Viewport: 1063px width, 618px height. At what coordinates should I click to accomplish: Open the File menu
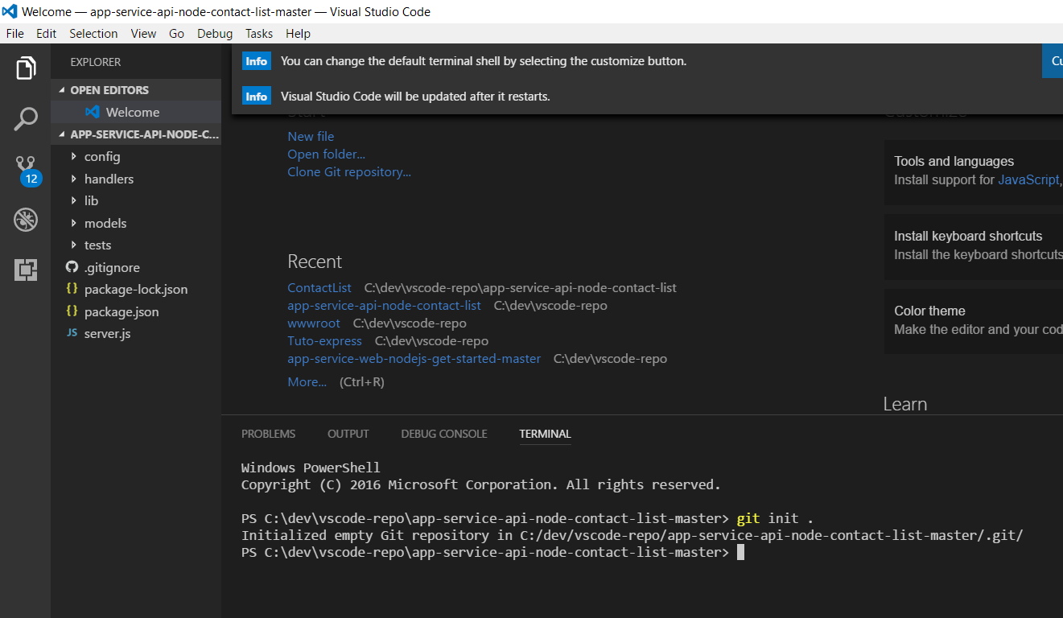[x=15, y=33]
